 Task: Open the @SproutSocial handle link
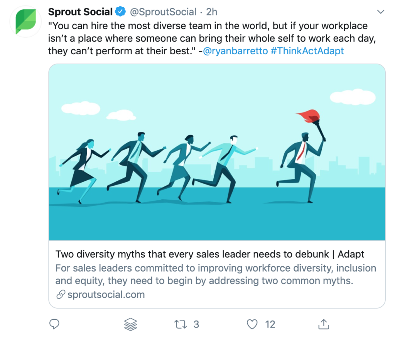[163, 12]
